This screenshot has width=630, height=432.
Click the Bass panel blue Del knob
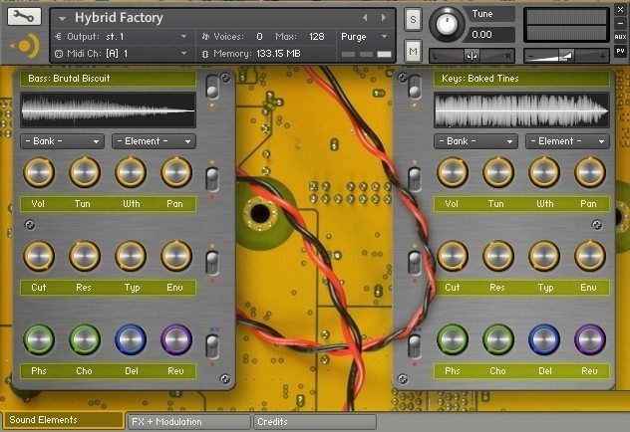[131, 339]
